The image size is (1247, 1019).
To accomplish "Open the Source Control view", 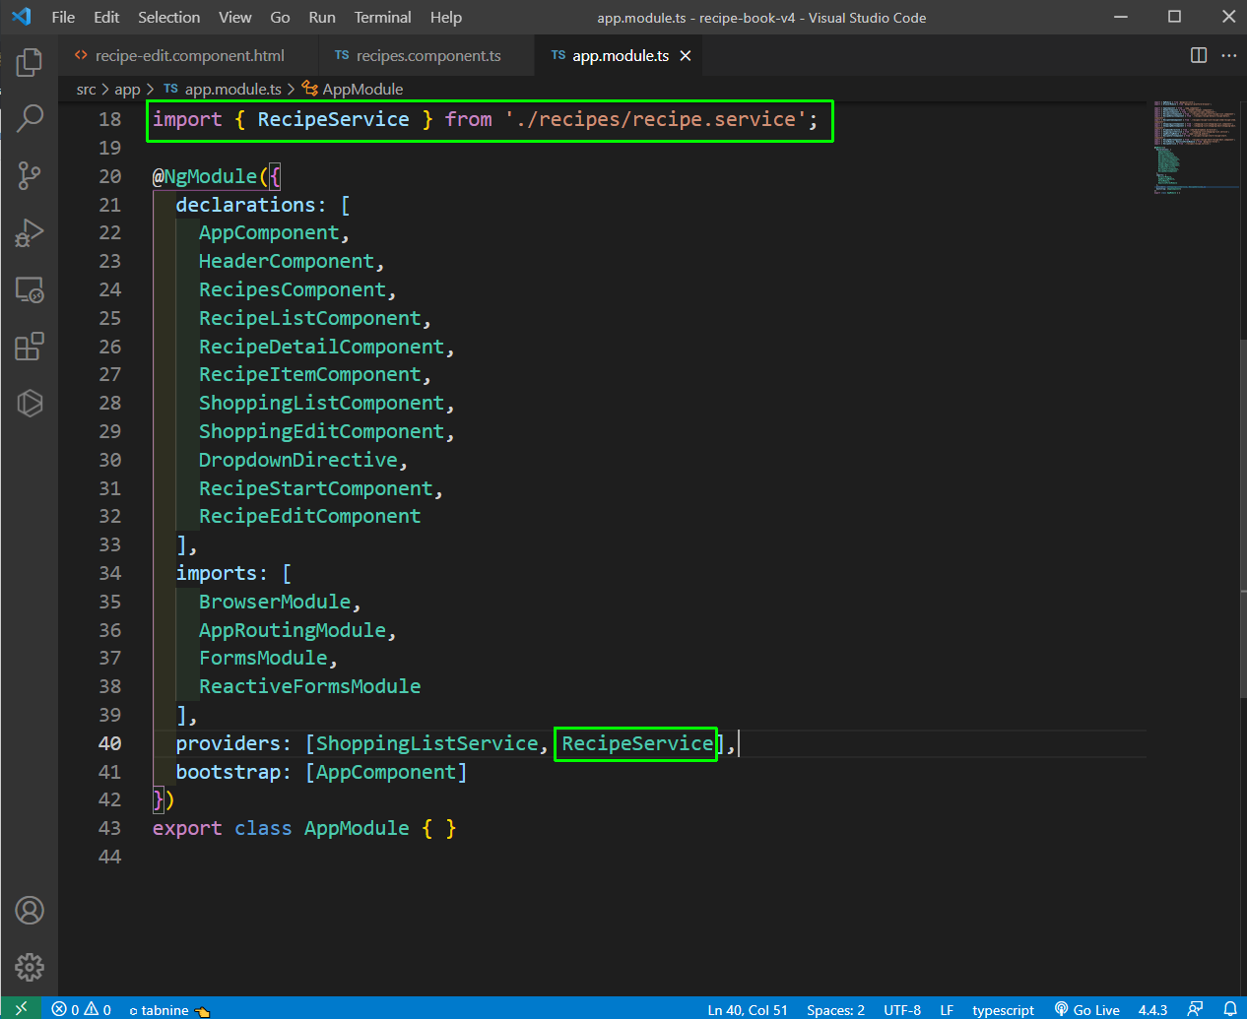I will (30, 176).
